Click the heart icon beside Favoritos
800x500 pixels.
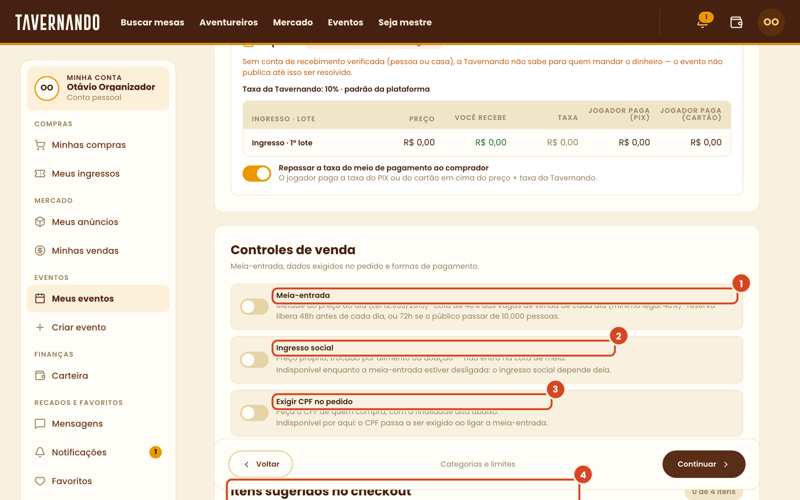[40, 481]
